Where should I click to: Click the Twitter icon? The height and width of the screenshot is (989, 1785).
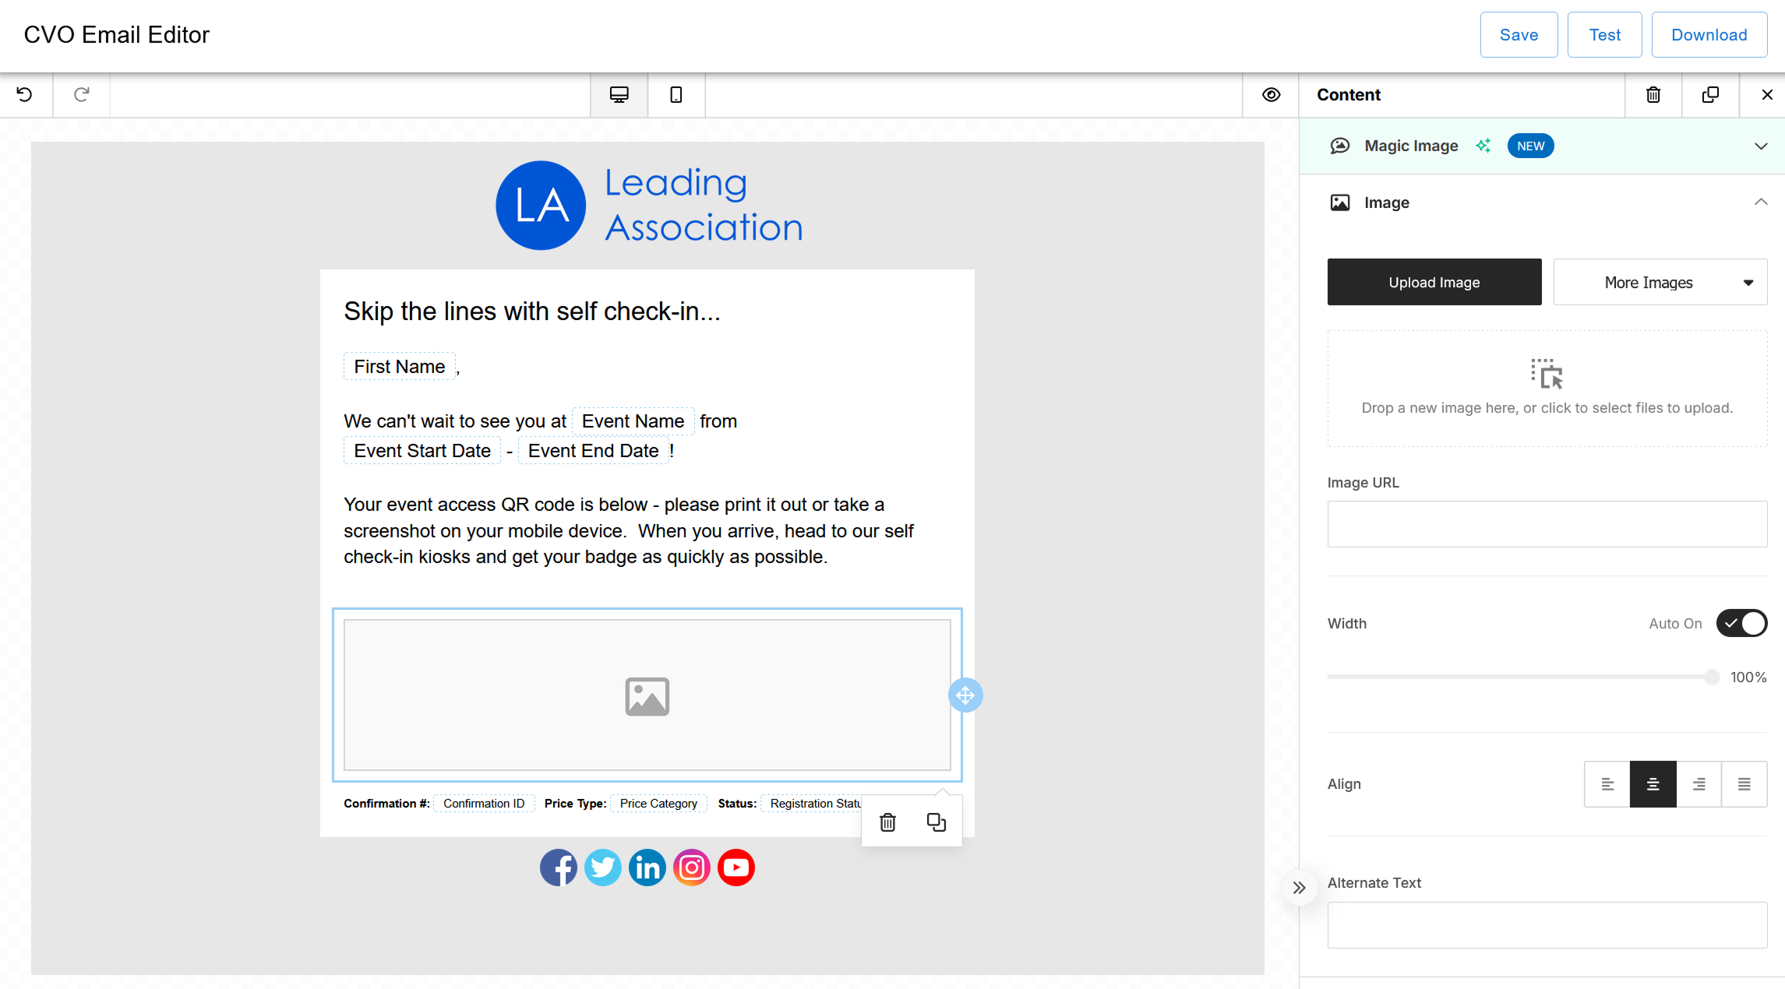(x=603, y=868)
